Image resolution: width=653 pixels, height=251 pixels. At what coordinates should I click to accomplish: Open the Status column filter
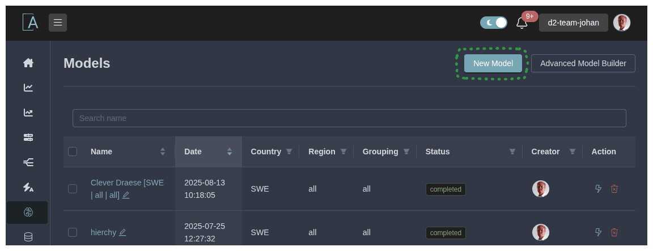pos(512,152)
